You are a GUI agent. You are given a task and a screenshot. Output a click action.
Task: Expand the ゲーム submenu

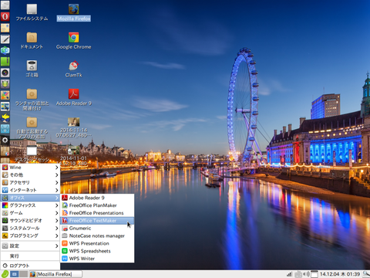(30, 213)
